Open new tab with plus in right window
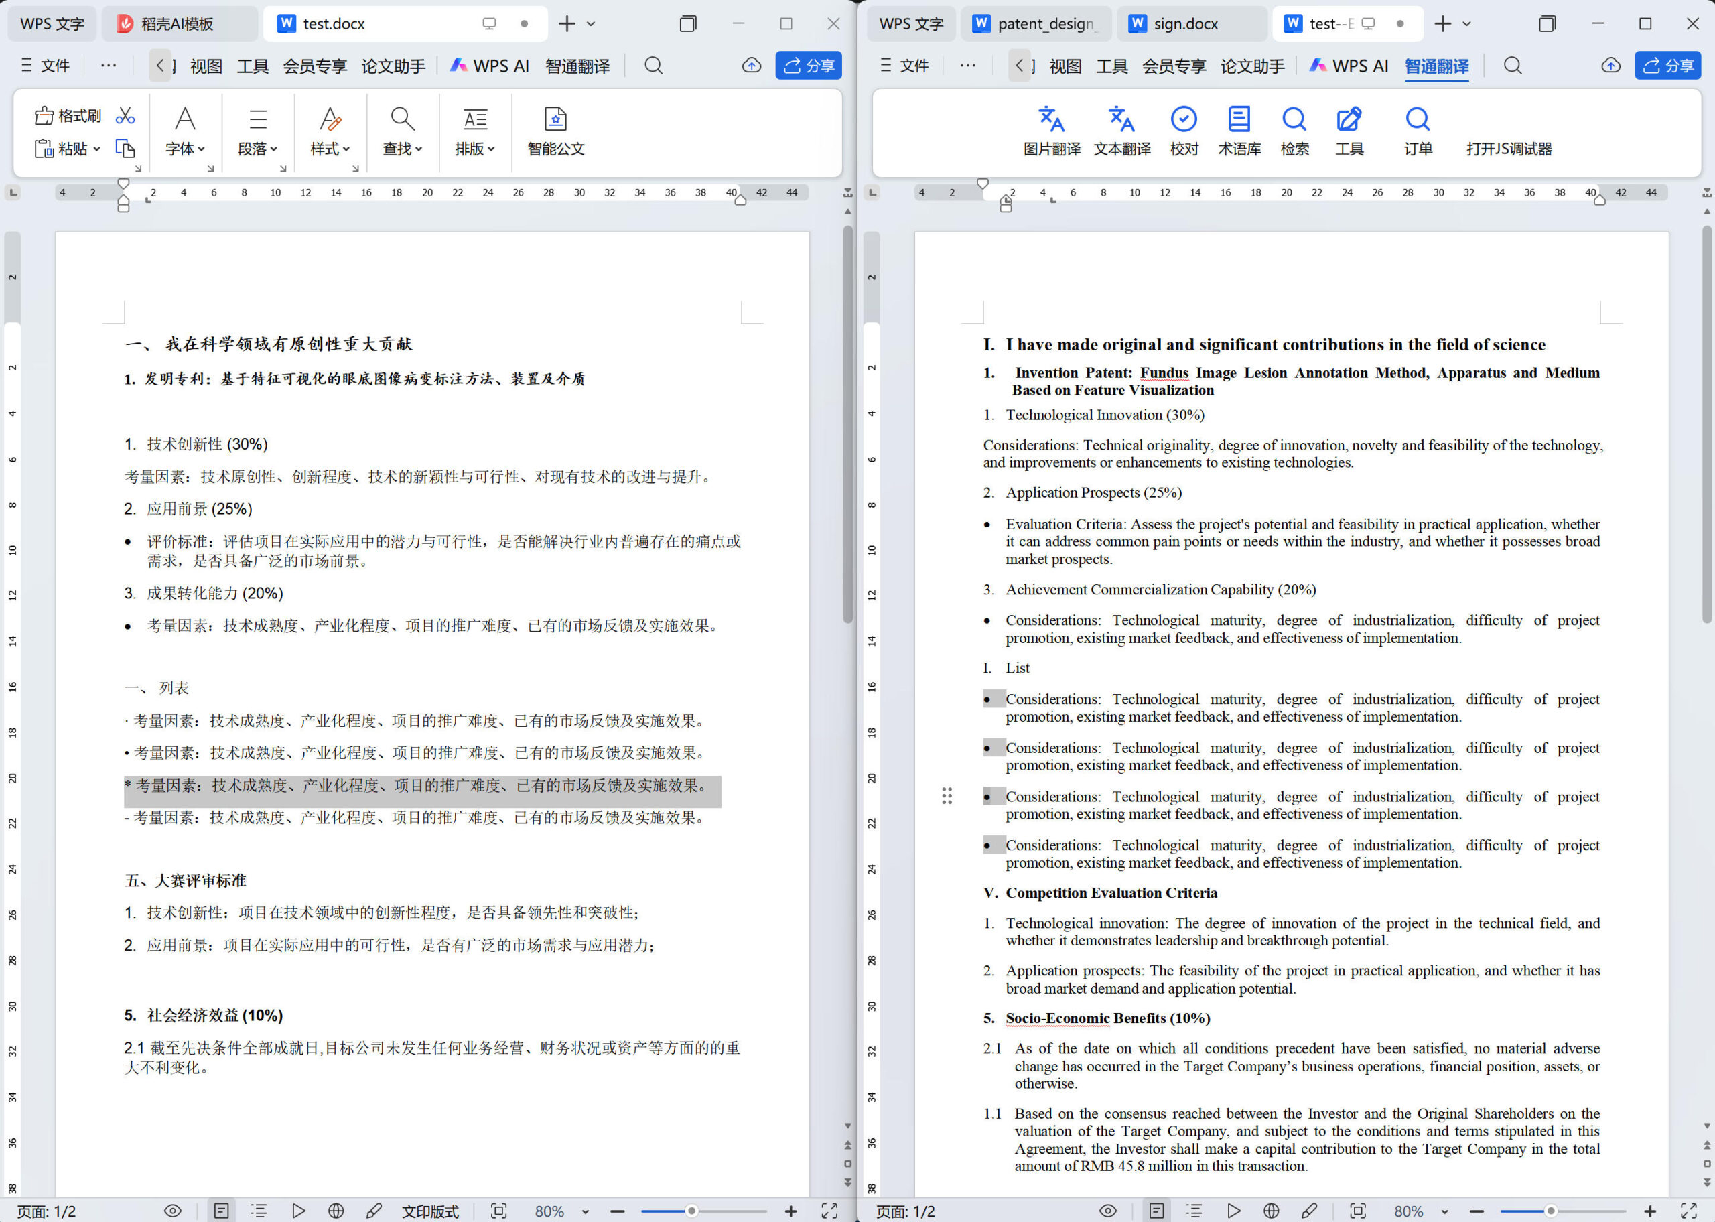1715x1222 pixels. pos(1443,24)
